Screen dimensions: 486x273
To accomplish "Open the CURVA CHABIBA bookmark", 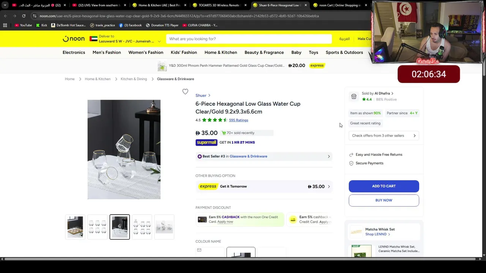I will (x=200, y=25).
